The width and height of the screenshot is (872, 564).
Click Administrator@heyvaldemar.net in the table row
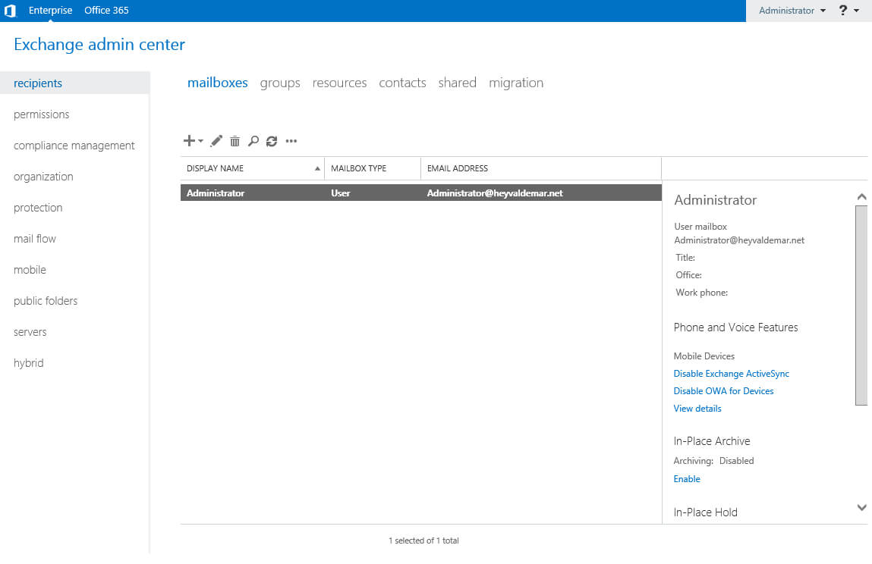[495, 193]
